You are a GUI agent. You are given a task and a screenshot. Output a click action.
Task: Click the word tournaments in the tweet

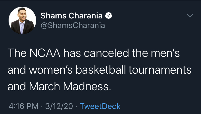(x=160, y=70)
